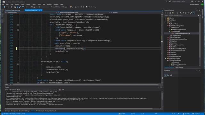This screenshot has height=115, width=205.
Task: Expand the TestHelpers folder
Action: point(165,20)
